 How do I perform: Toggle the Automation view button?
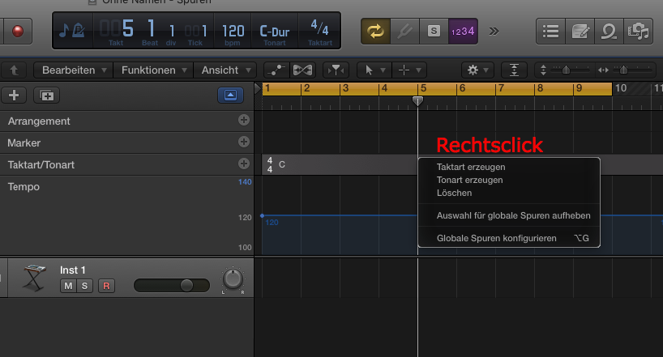(277, 70)
